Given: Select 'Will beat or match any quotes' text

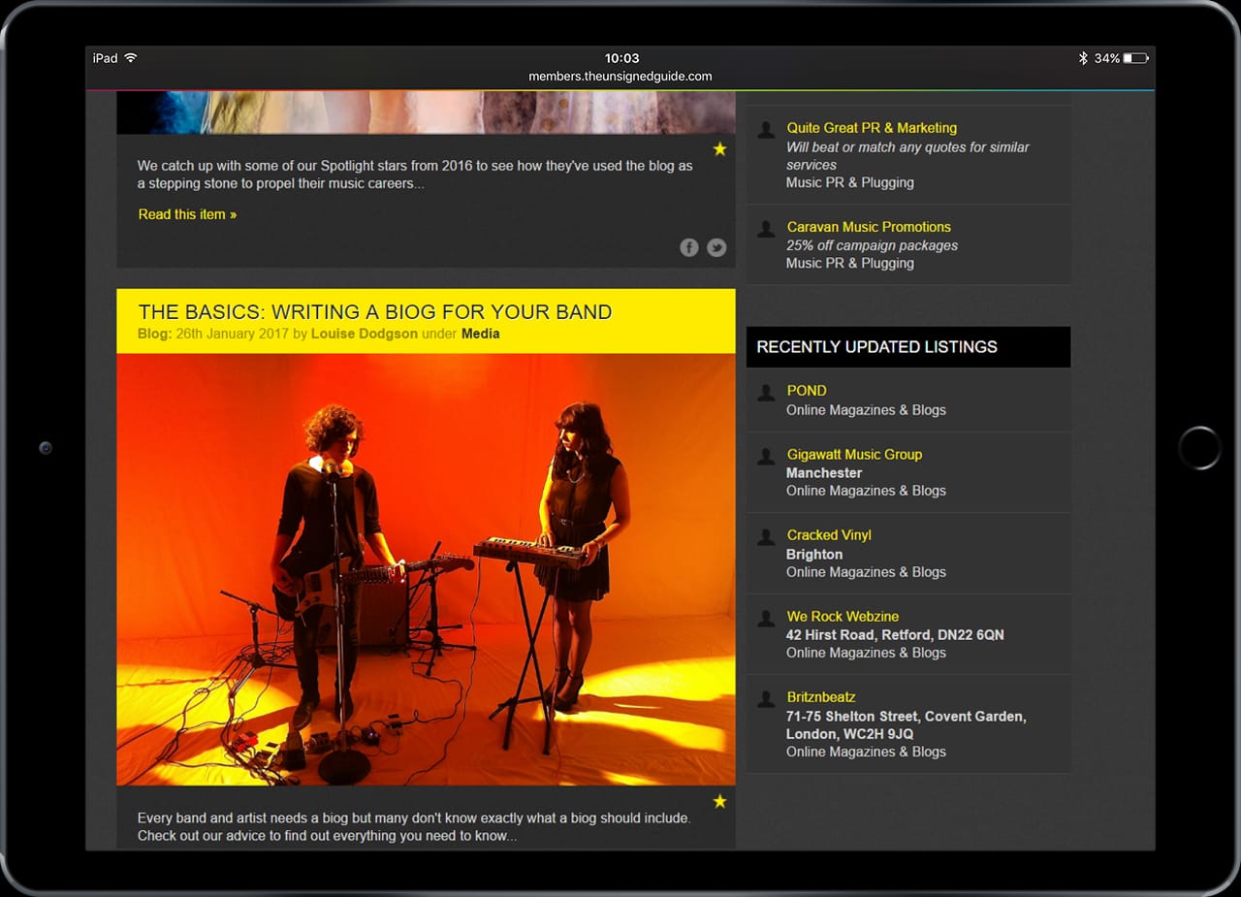Looking at the screenshot, I should 907,156.
